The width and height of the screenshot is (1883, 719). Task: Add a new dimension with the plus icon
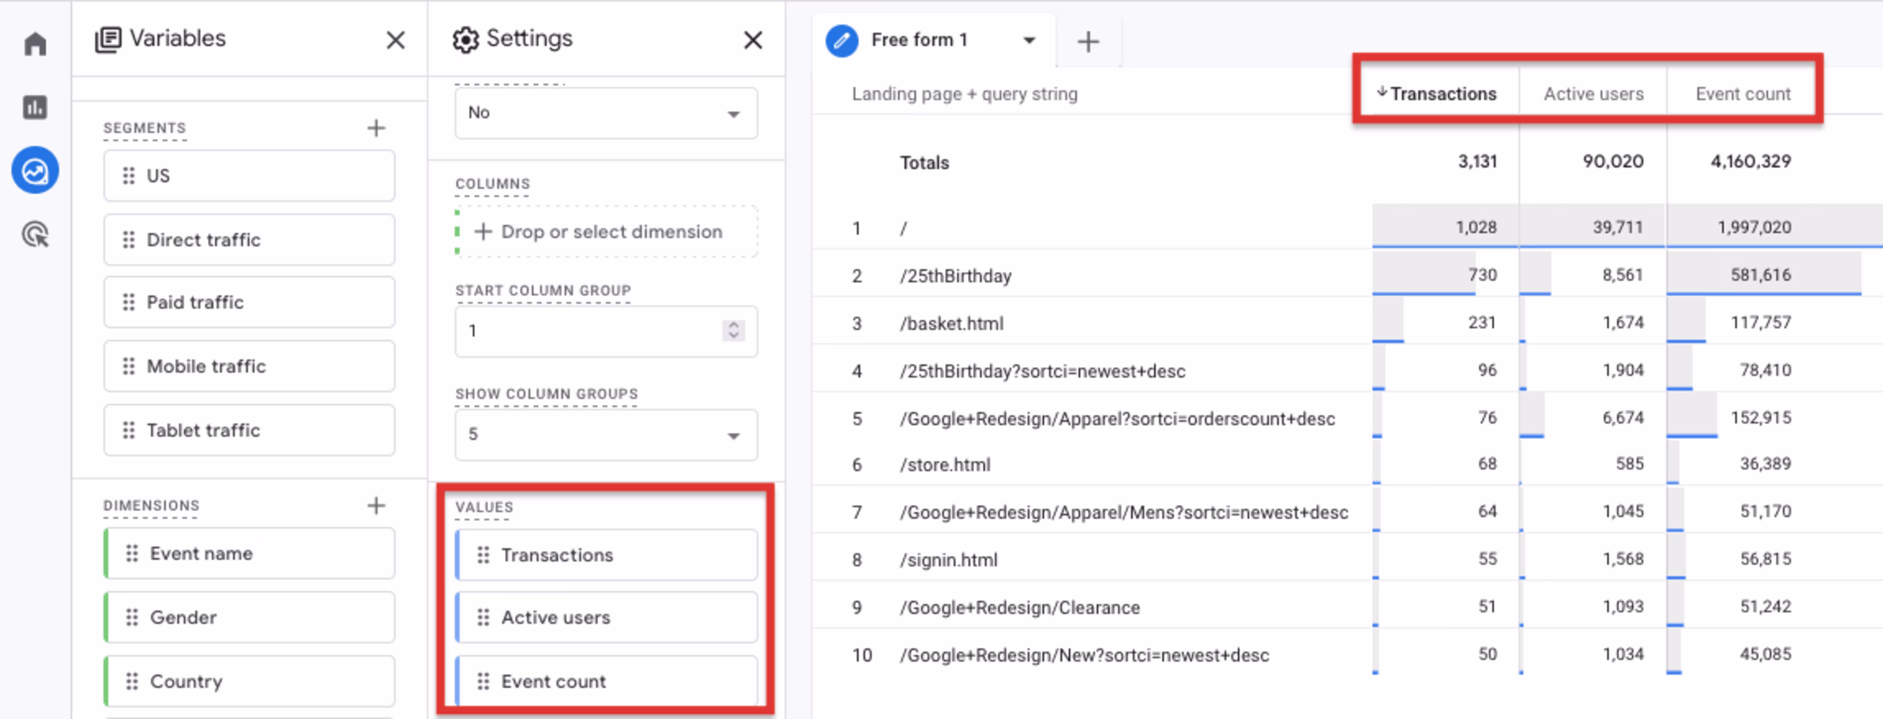pos(376,505)
